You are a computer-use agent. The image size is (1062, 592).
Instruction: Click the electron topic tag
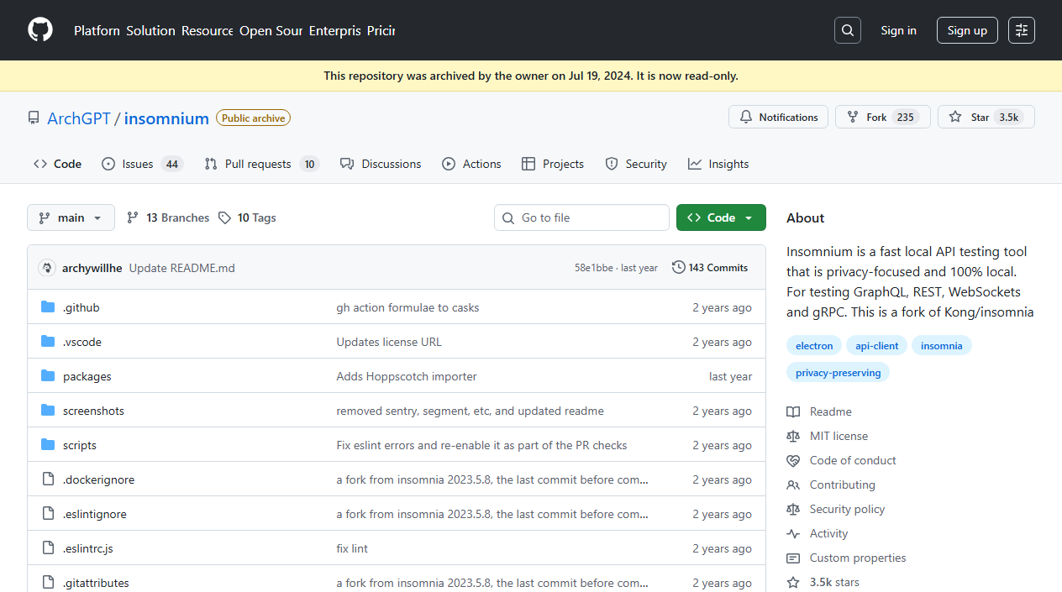pos(814,345)
